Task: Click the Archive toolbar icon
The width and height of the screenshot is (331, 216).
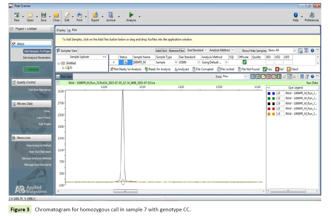Action: tap(110, 15)
